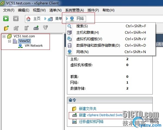Click the green back navigation arrow
This screenshot has height=130, width=163.
point(6,18)
